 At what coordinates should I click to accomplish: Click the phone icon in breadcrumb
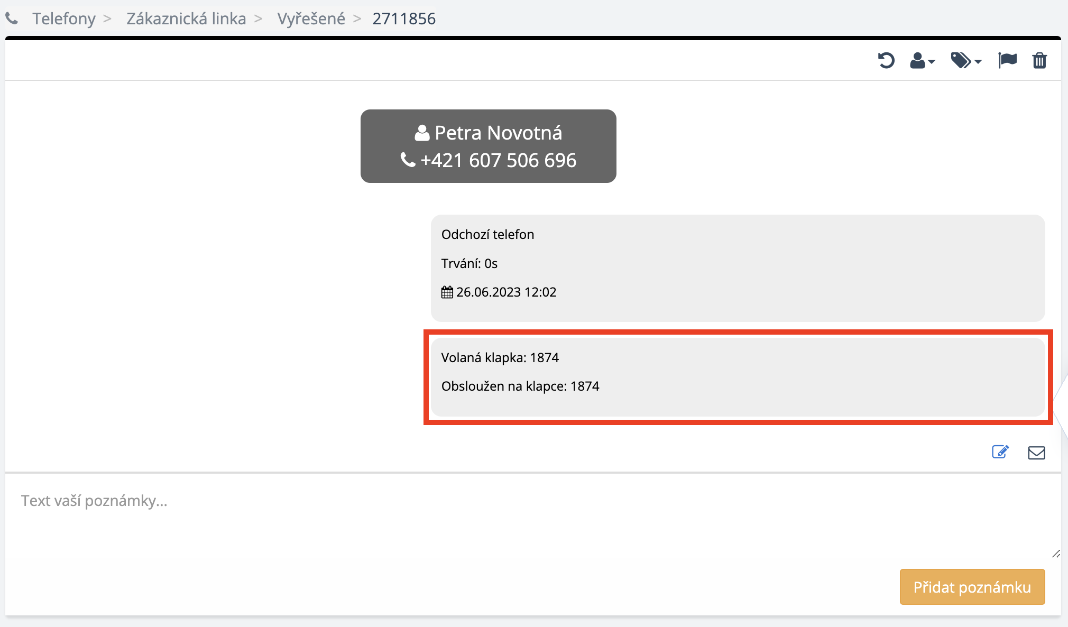pyautogui.click(x=12, y=19)
